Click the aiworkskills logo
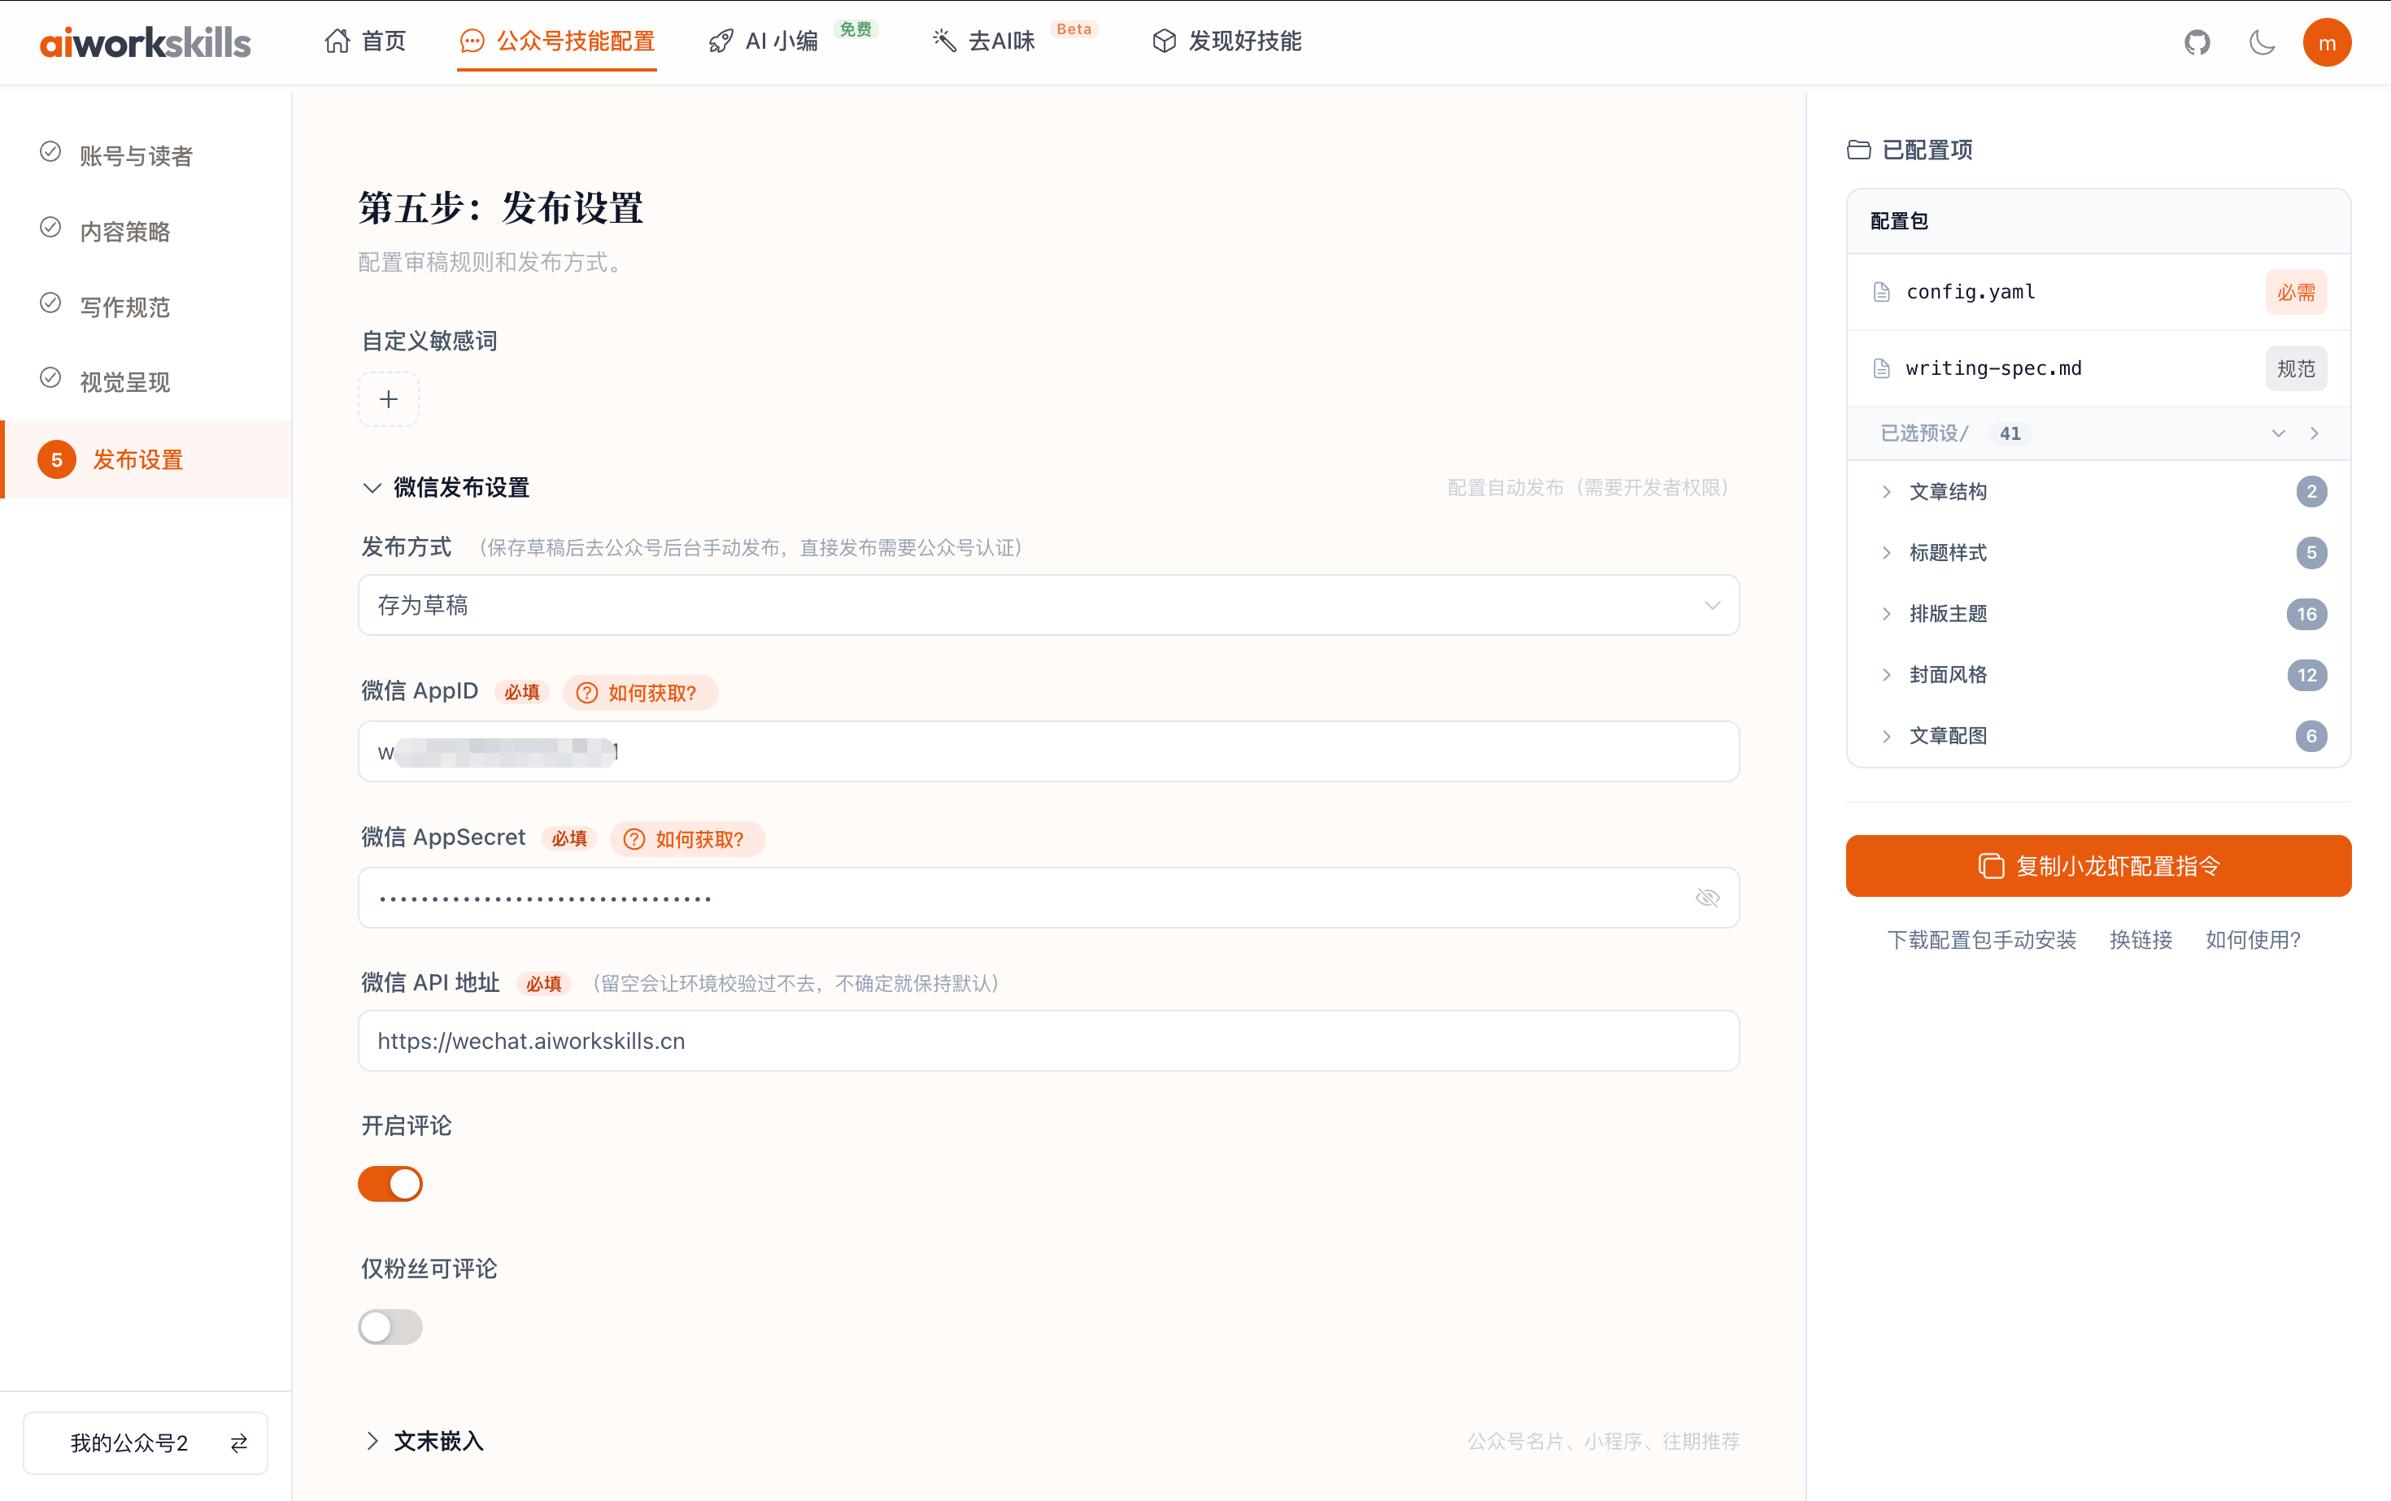The width and height of the screenshot is (2391, 1501). coord(145,41)
